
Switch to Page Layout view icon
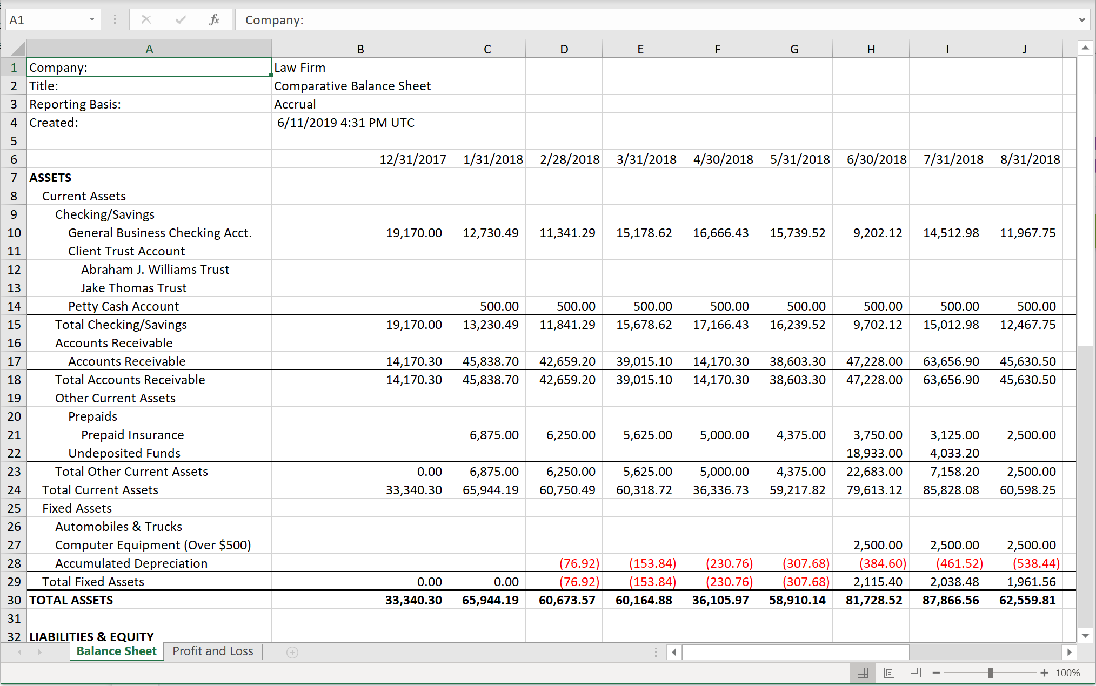tap(889, 672)
